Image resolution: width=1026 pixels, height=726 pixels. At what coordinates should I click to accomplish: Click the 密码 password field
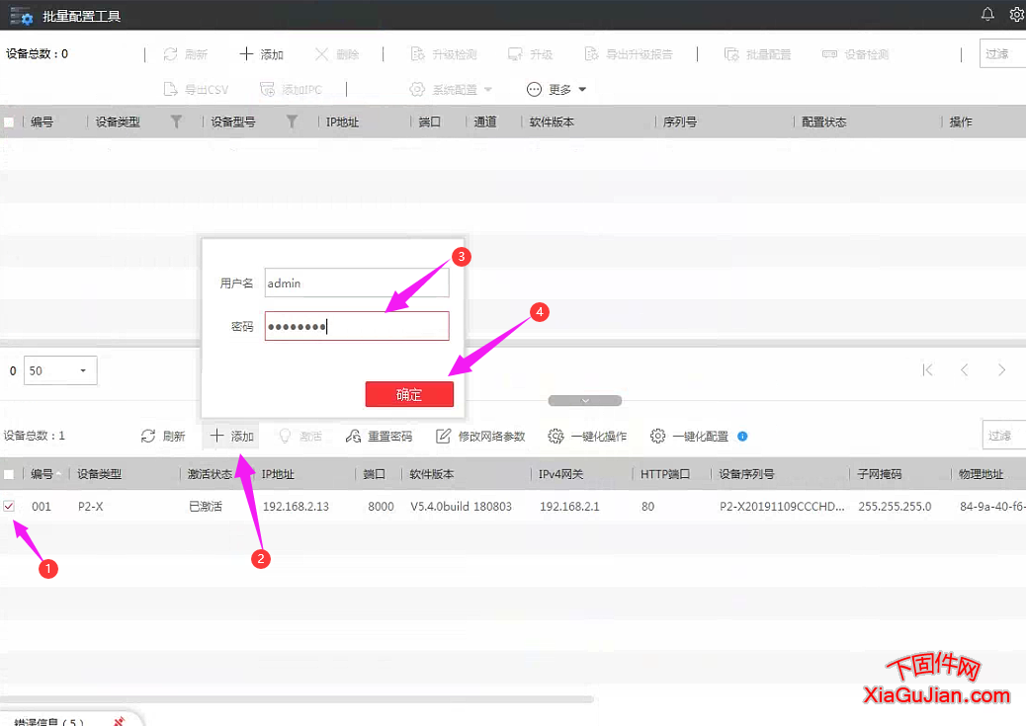point(357,326)
